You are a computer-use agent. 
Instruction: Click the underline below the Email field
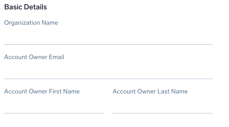coord(108,79)
